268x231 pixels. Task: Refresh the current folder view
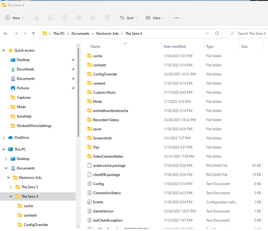[x=217, y=34]
